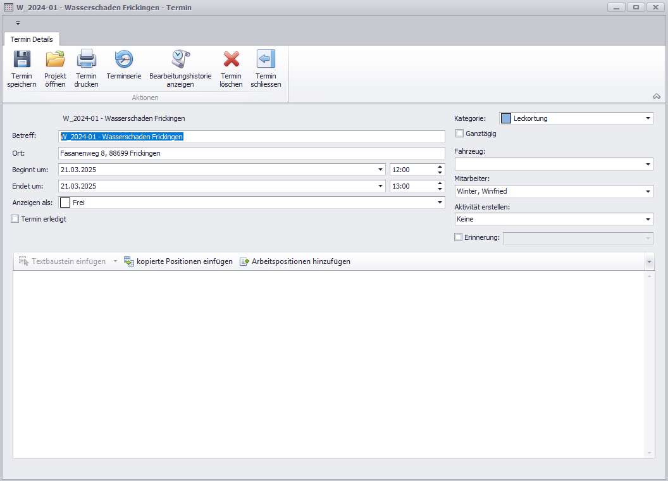Open the Anzeigen als dropdown
Screen dimensions: 668x481
(440, 203)
